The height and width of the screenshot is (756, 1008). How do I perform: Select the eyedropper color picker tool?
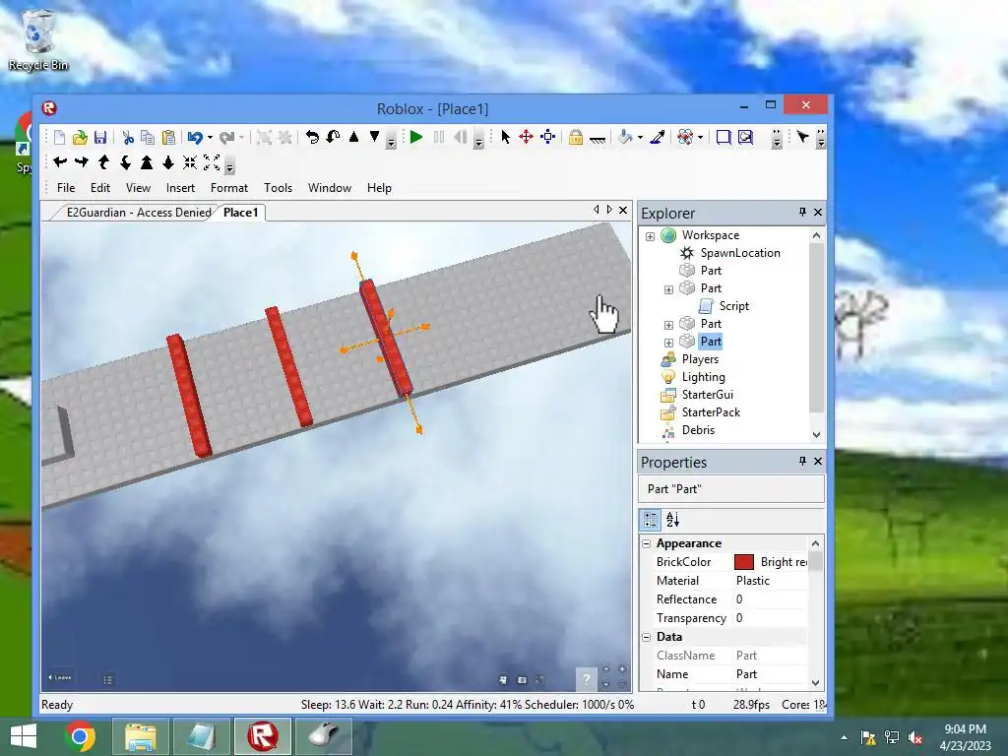(x=657, y=137)
